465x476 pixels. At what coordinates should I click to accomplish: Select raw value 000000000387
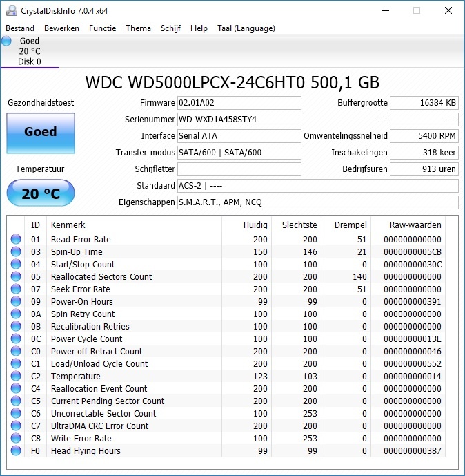tap(413, 451)
